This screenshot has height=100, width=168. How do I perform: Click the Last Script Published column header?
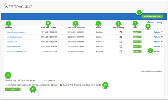pyautogui.click(x=76, y=27)
